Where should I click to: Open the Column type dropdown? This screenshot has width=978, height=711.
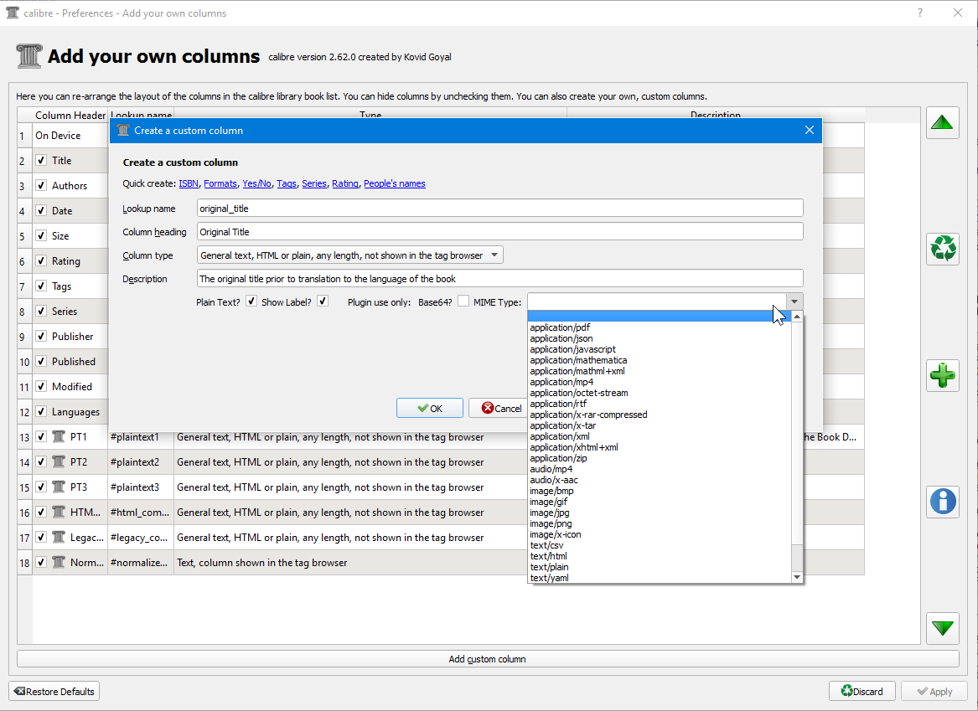[x=350, y=255]
